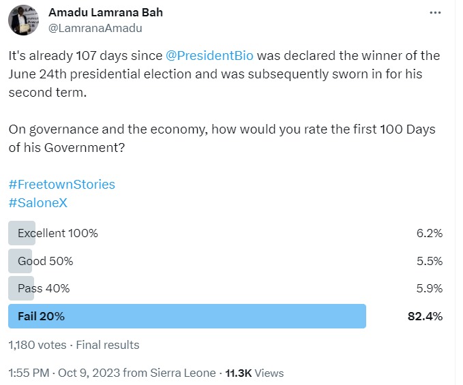Viewport: 463px width, 385px height.
Task: Click the @LamranaAmadu handle
Action: (95, 28)
